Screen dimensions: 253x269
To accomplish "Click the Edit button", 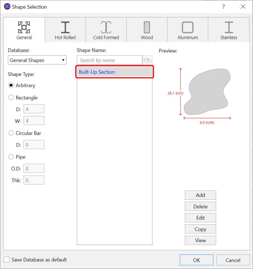I will pos(200,218).
